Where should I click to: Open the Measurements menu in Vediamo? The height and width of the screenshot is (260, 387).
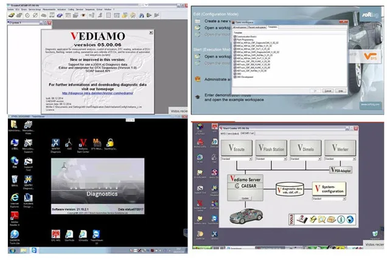coord(49,9)
